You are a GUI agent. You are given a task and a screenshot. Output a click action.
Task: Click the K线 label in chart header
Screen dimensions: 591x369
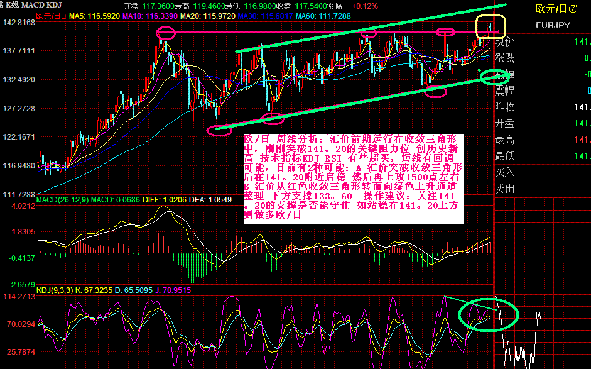[x=12, y=5]
